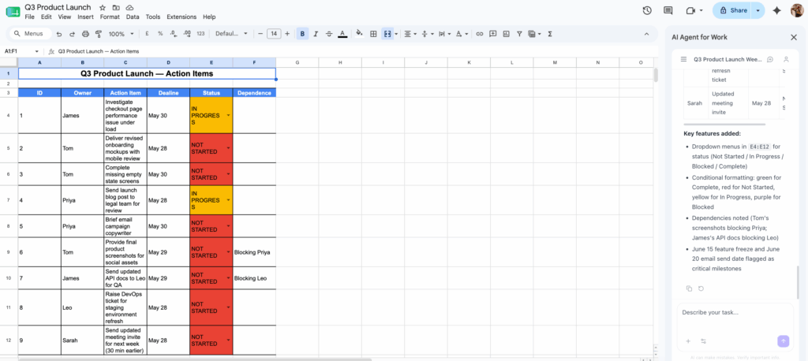Check the cloud save status icon
808x361 pixels.
(129, 8)
